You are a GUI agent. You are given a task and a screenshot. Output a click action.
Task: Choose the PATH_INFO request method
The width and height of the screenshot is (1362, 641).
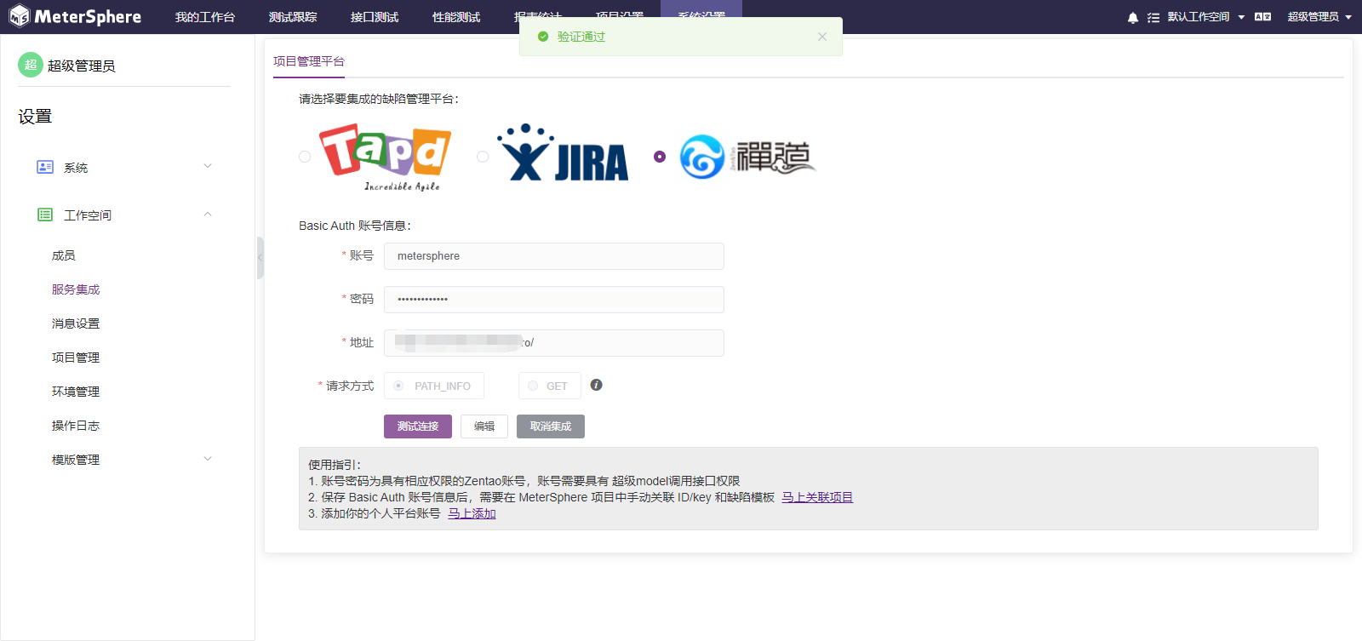pyautogui.click(x=434, y=386)
